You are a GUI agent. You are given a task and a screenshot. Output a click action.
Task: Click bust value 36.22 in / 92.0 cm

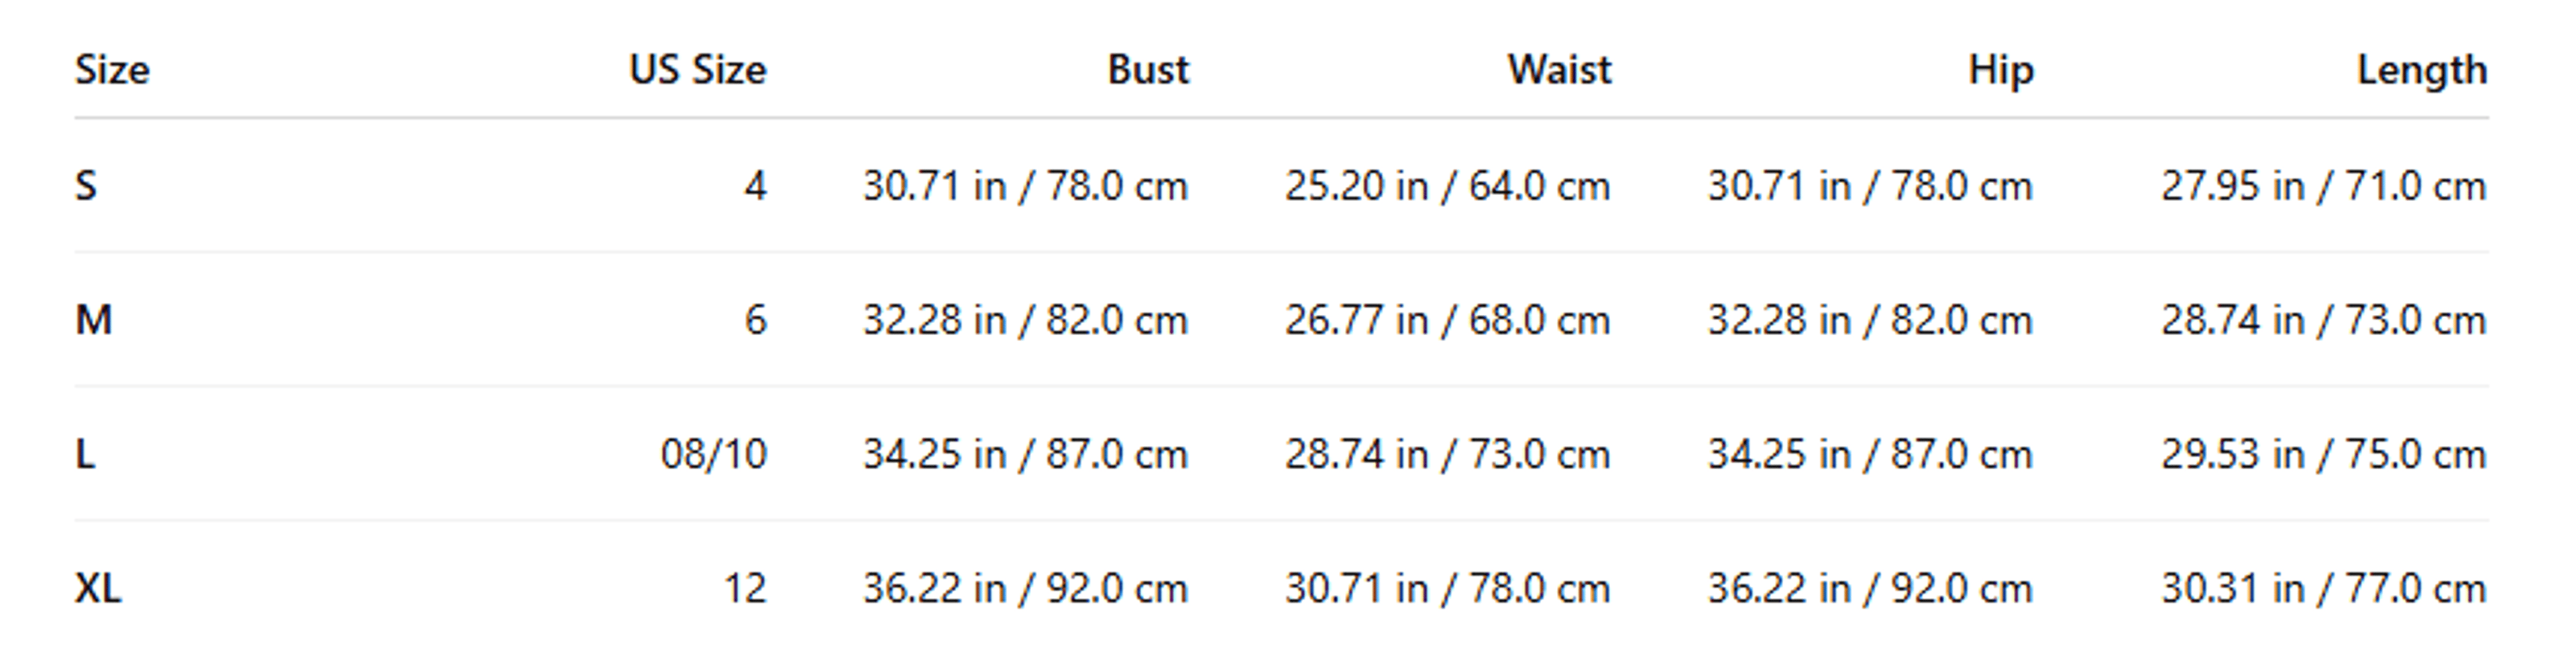[x=1026, y=587]
